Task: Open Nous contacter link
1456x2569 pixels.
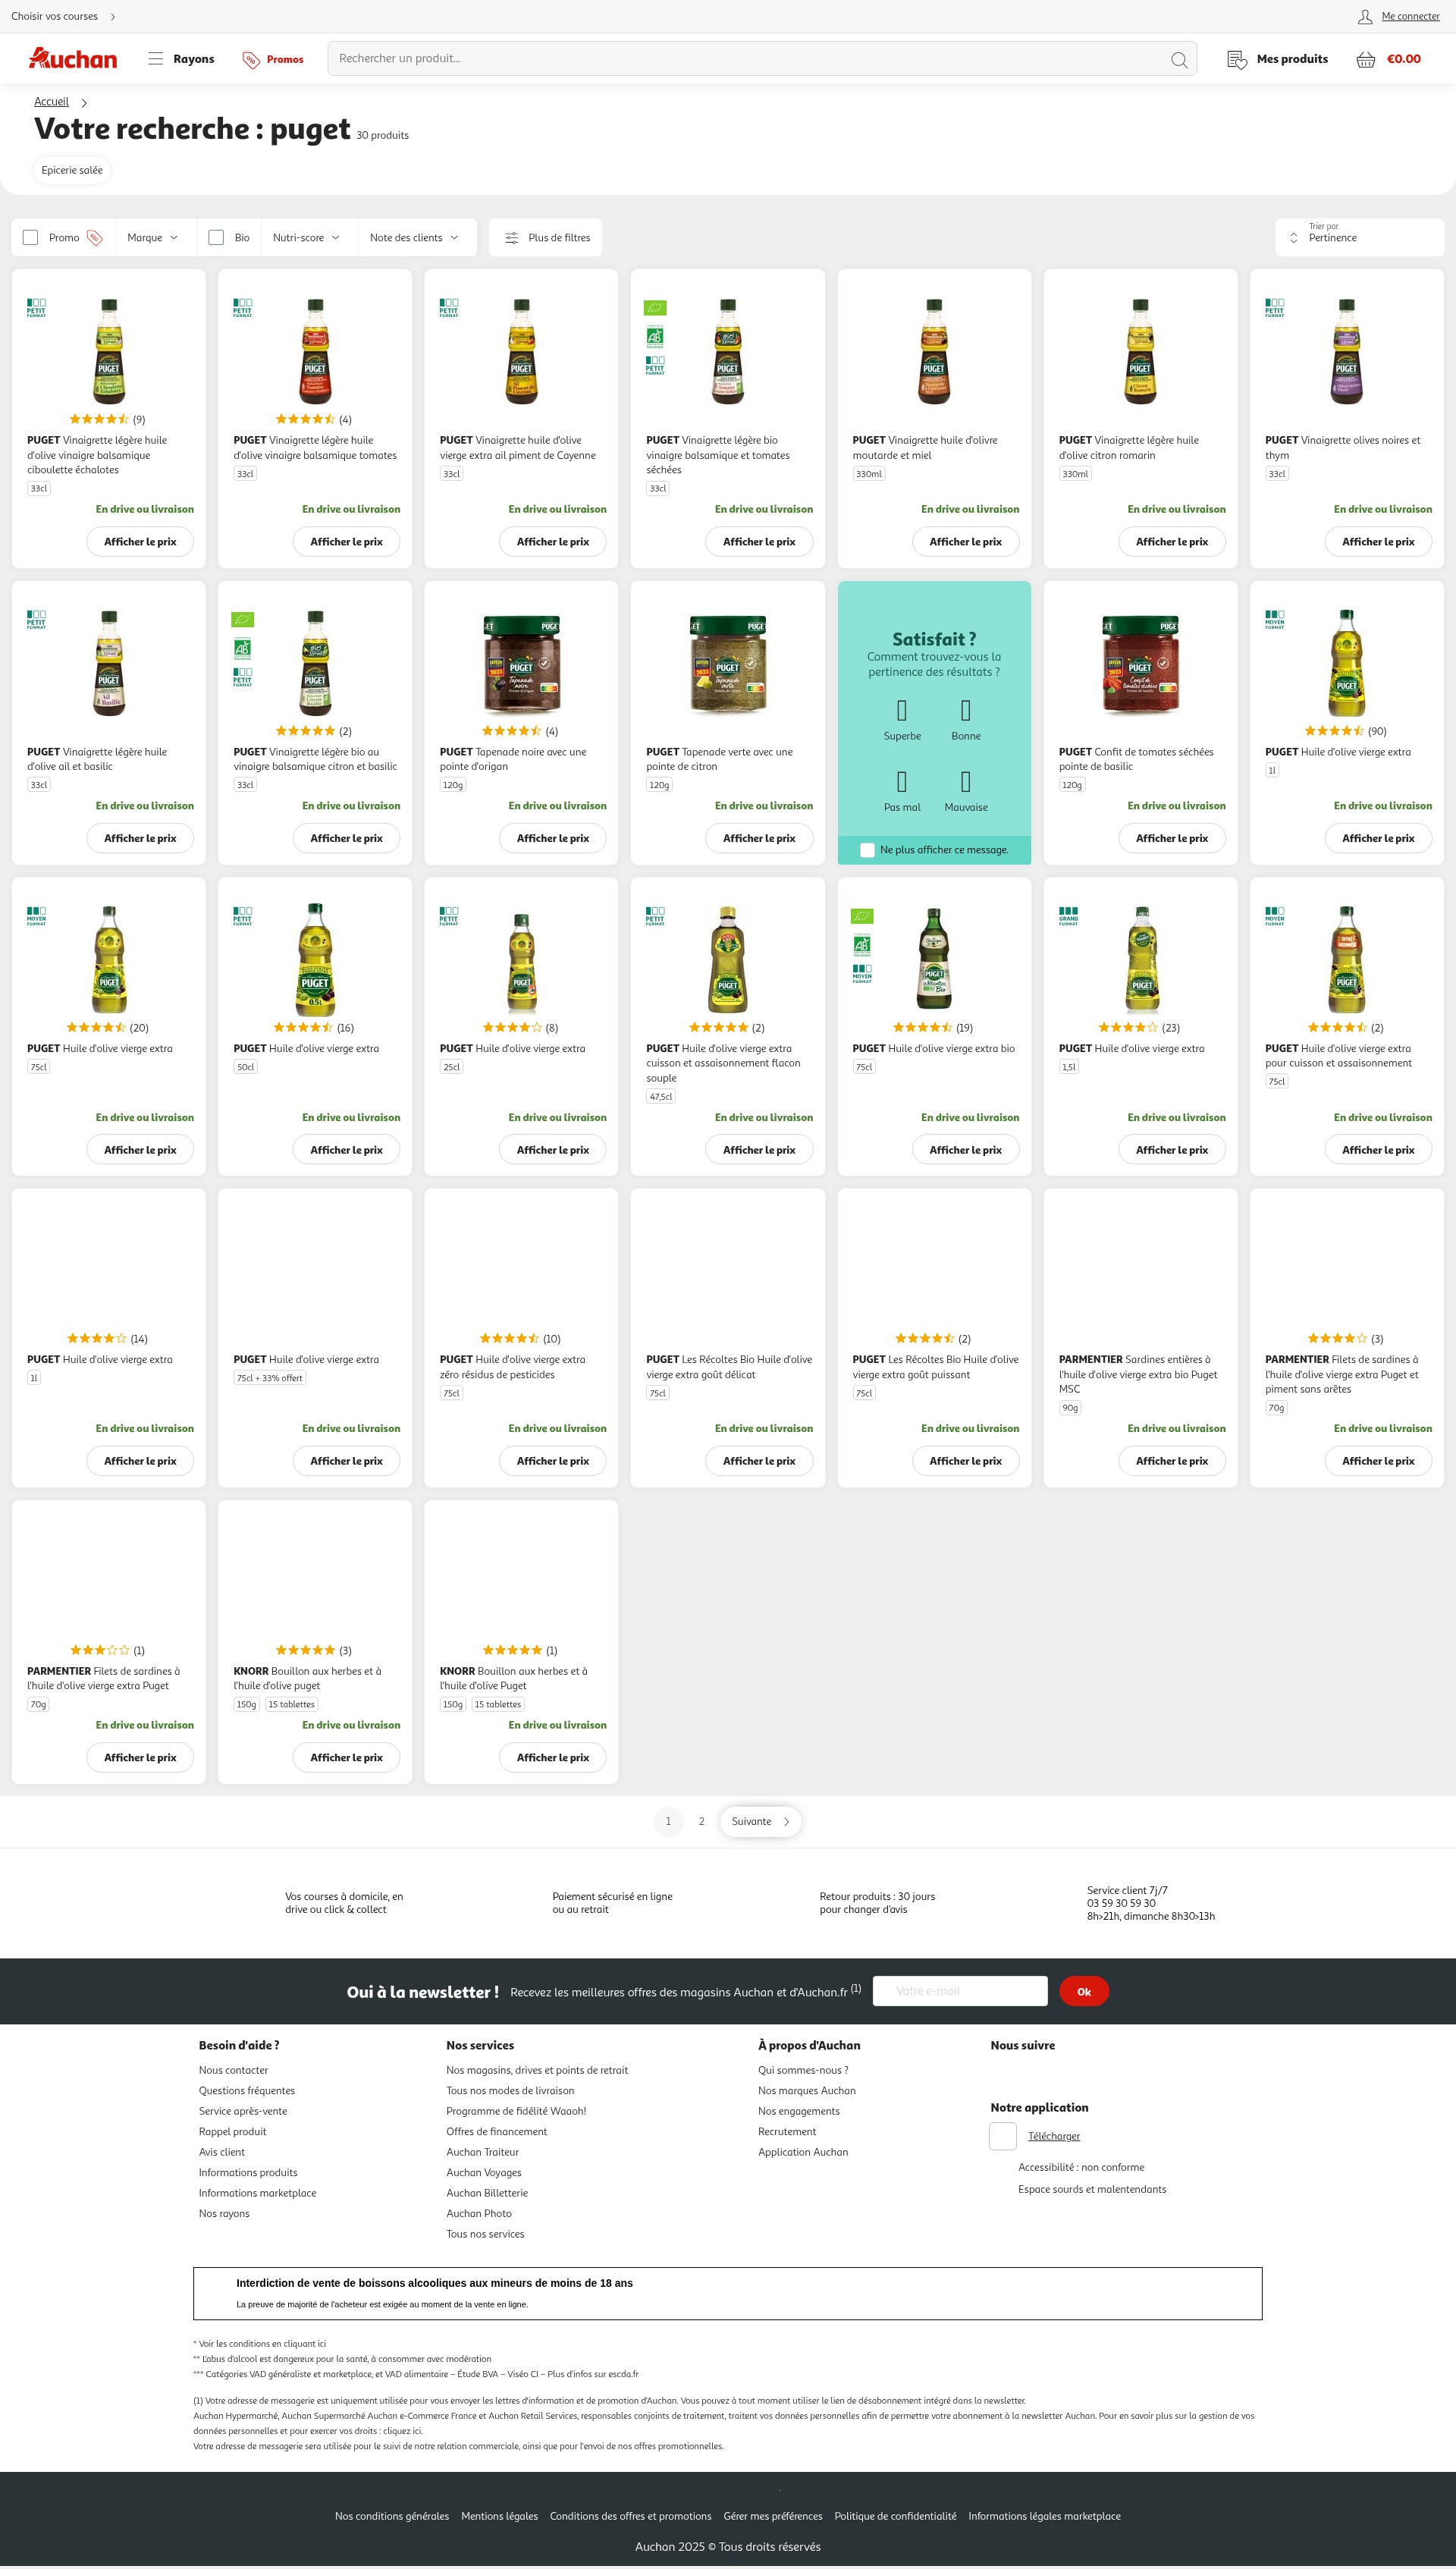Action: coord(233,2070)
